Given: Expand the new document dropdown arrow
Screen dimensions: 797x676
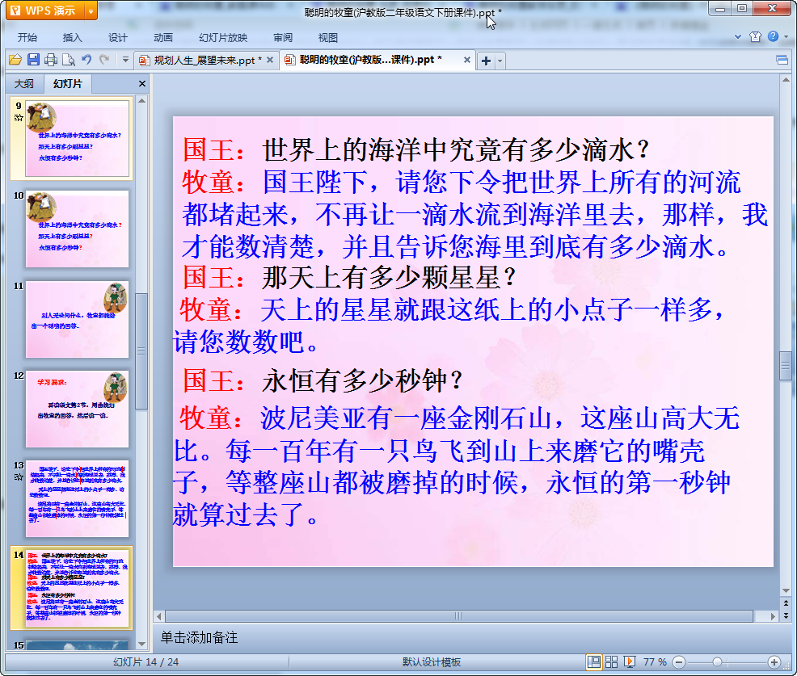Looking at the screenshot, I should [x=500, y=61].
